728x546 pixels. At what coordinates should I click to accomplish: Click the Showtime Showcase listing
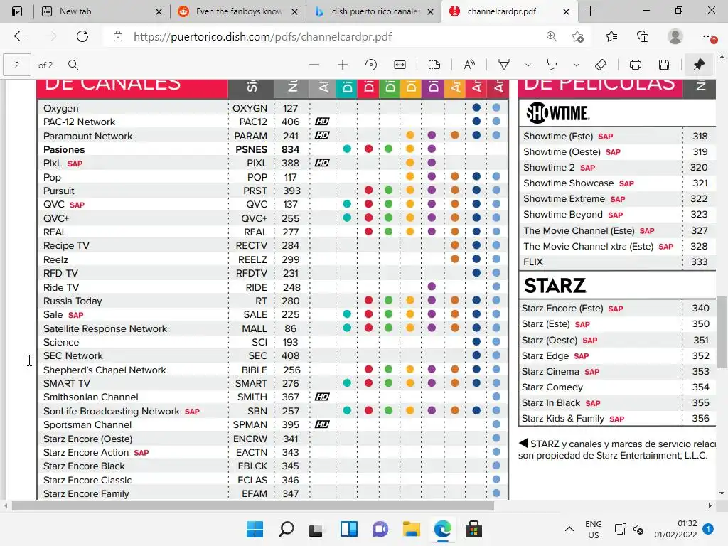pyautogui.click(x=569, y=183)
